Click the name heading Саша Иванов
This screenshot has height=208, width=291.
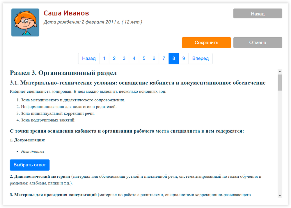[x=66, y=13]
